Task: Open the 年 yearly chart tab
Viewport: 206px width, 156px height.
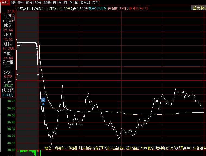Action: 76,3
